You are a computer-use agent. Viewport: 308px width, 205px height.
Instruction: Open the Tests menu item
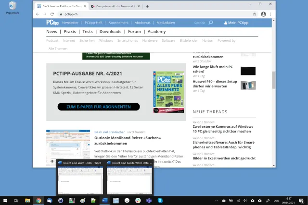[88, 31]
